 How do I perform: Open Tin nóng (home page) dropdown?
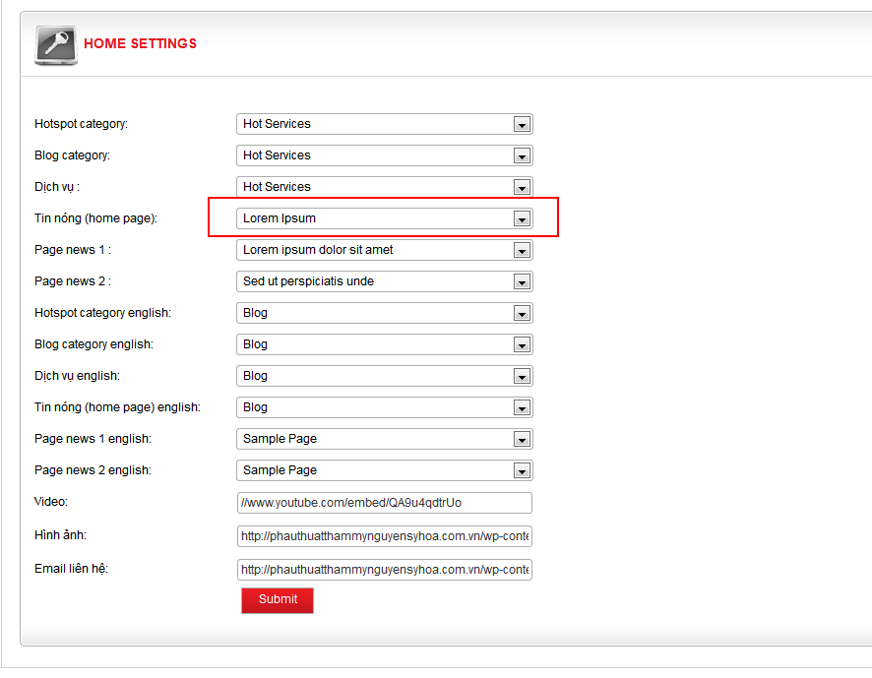[x=384, y=218]
